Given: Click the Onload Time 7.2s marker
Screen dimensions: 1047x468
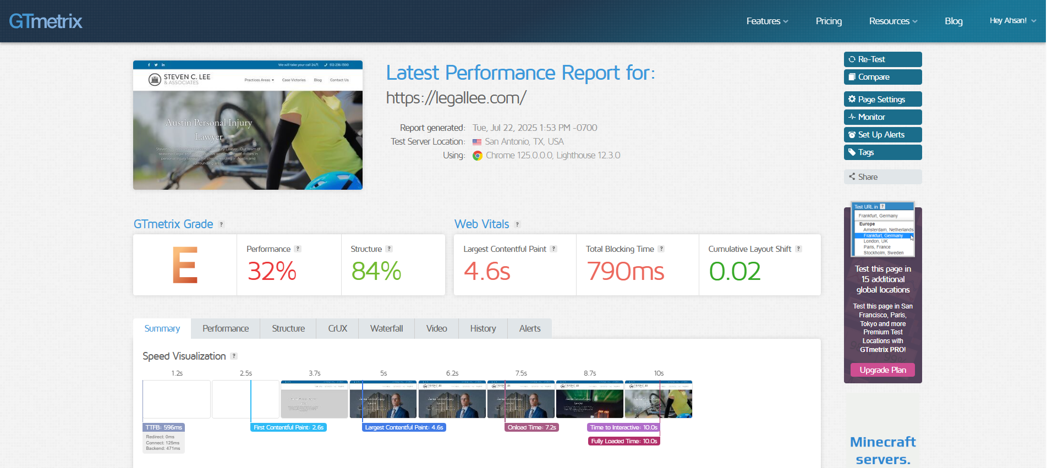Looking at the screenshot, I should (x=532, y=427).
